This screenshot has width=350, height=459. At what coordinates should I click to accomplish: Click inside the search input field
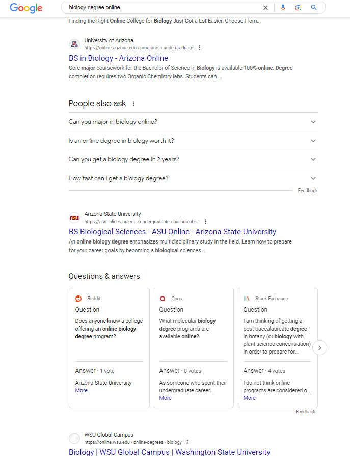click(x=153, y=8)
